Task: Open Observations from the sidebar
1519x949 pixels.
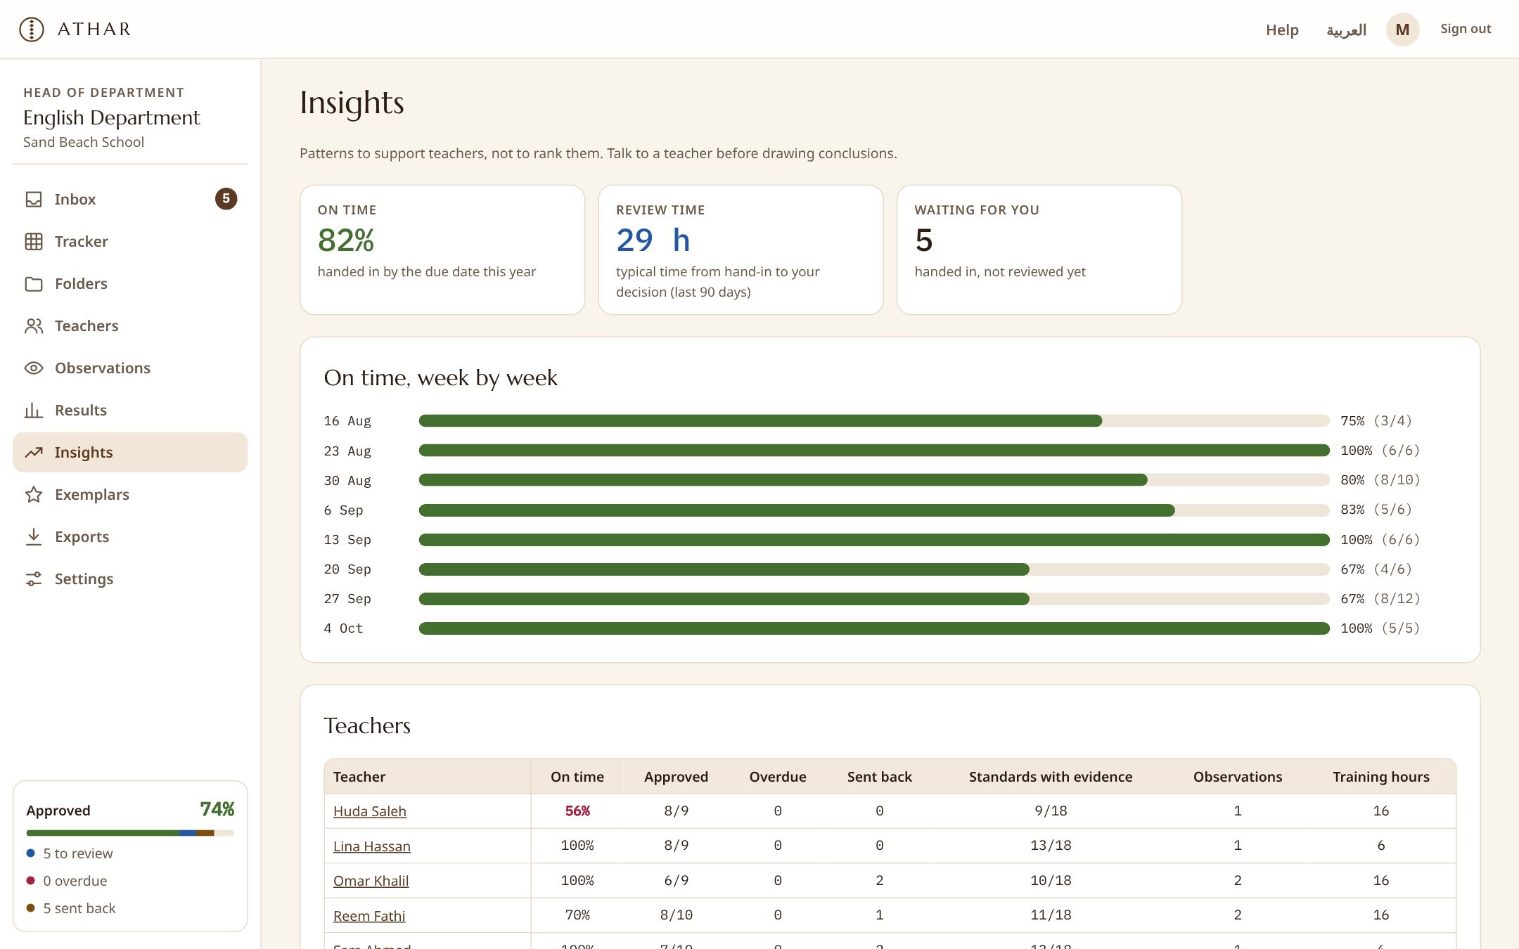Action: click(130, 368)
